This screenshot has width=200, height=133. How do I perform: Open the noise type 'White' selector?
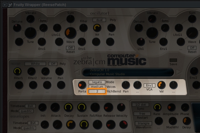click(x=35, y=64)
